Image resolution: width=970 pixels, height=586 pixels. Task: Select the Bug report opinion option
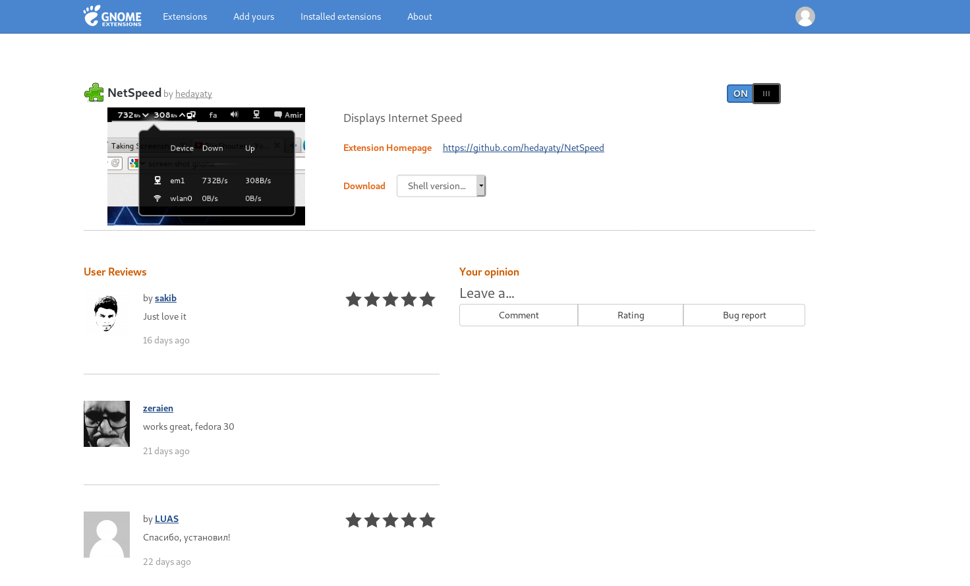tap(744, 315)
